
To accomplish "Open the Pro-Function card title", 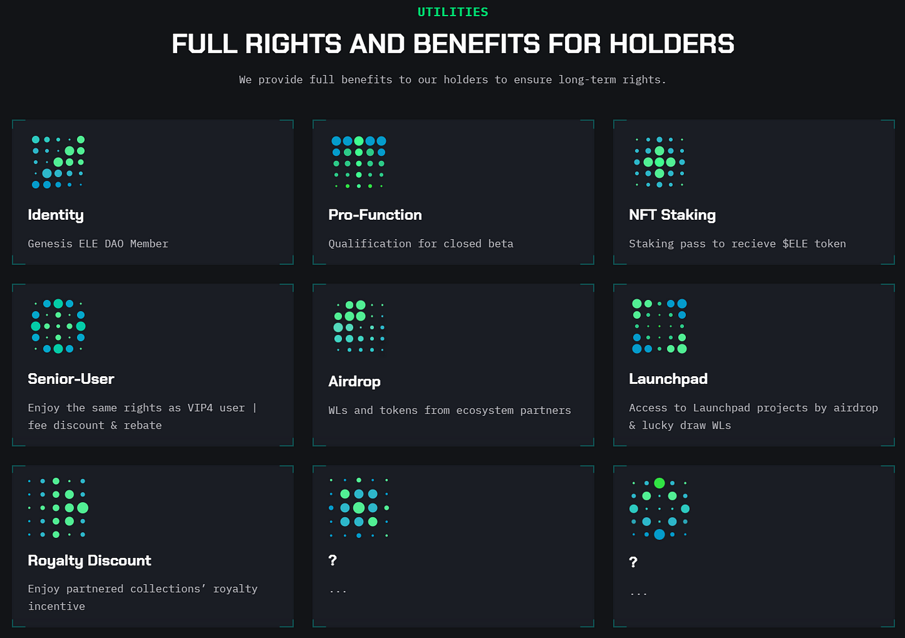I will (x=375, y=215).
